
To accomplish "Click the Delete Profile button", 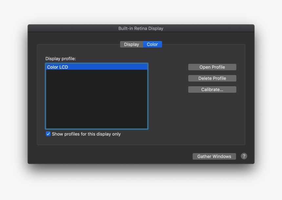I will click(212, 78).
